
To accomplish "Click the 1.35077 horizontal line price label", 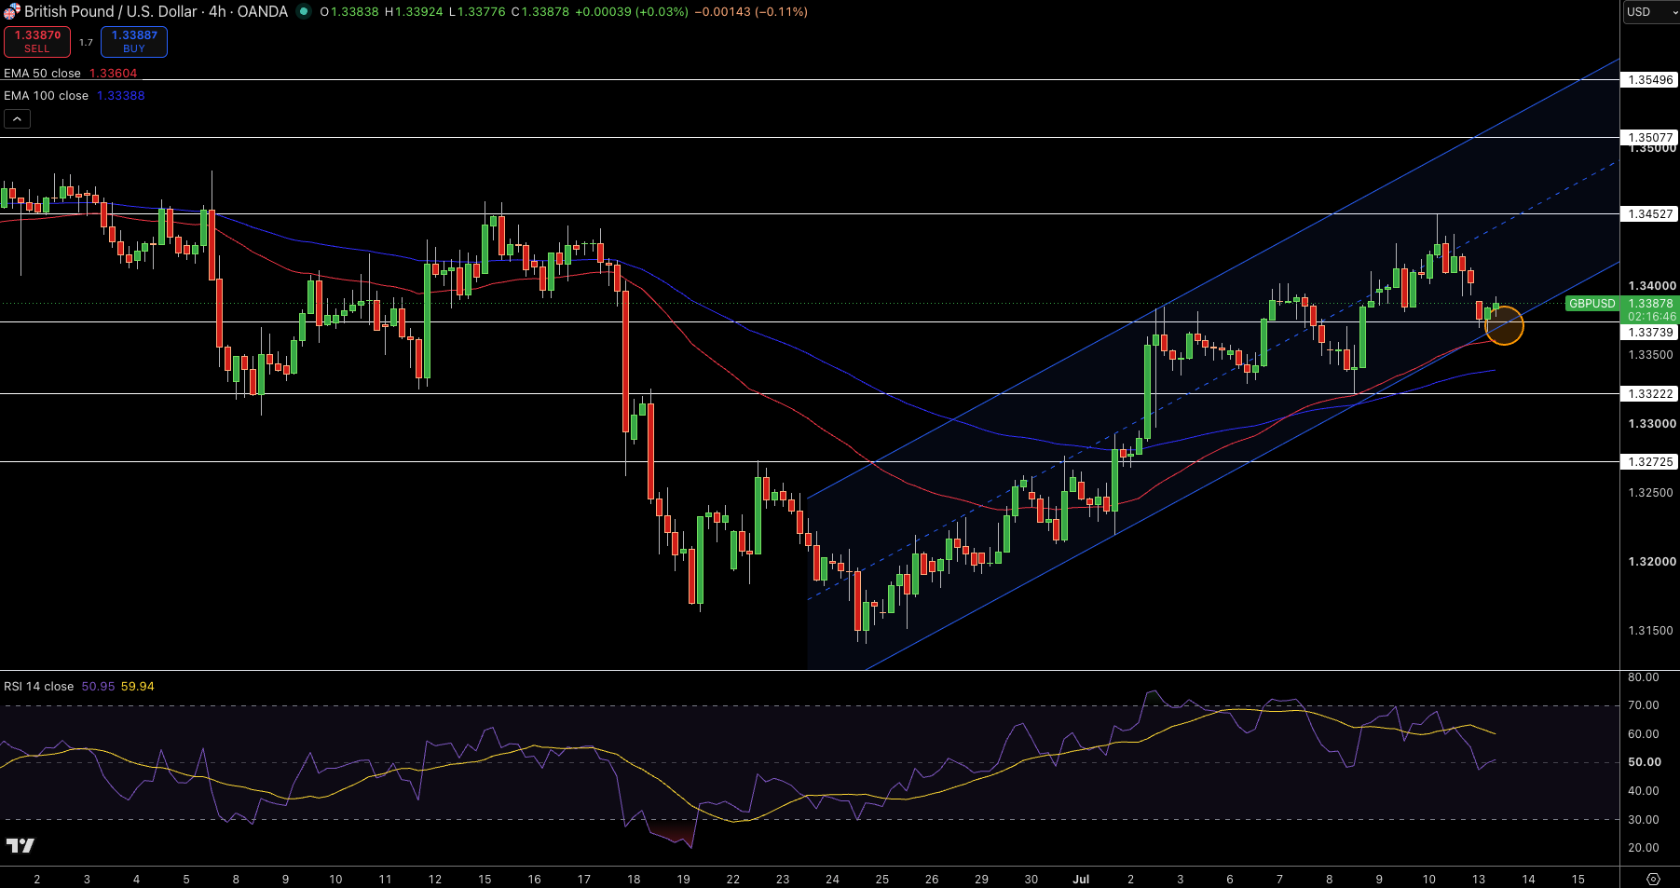I will pos(1649,137).
